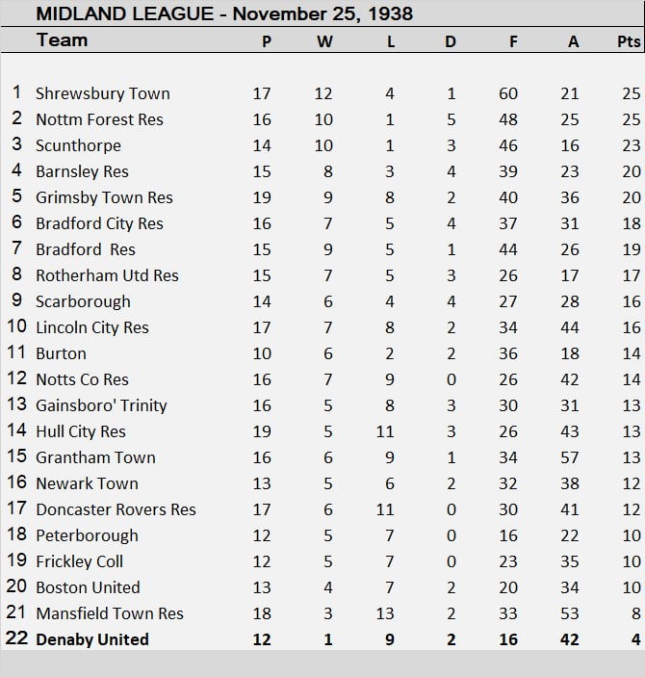
Task: Select Rotherham Utd Res team name
Action: (107, 275)
